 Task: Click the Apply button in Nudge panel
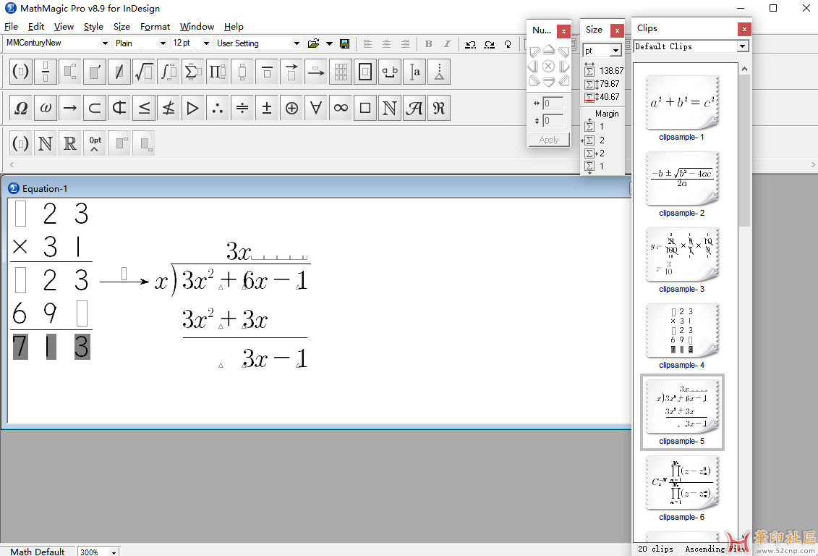pos(549,140)
